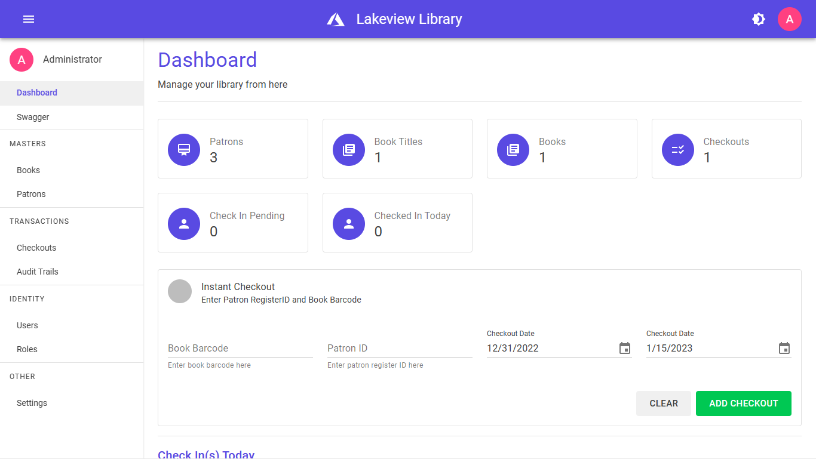Click 'Enter book barcode here' helper text
Image resolution: width=816 pixels, height=459 pixels.
pos(209,365)
